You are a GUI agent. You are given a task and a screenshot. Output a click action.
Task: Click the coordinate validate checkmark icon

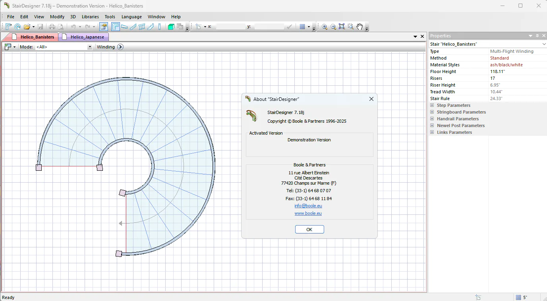tap(290, 27)
